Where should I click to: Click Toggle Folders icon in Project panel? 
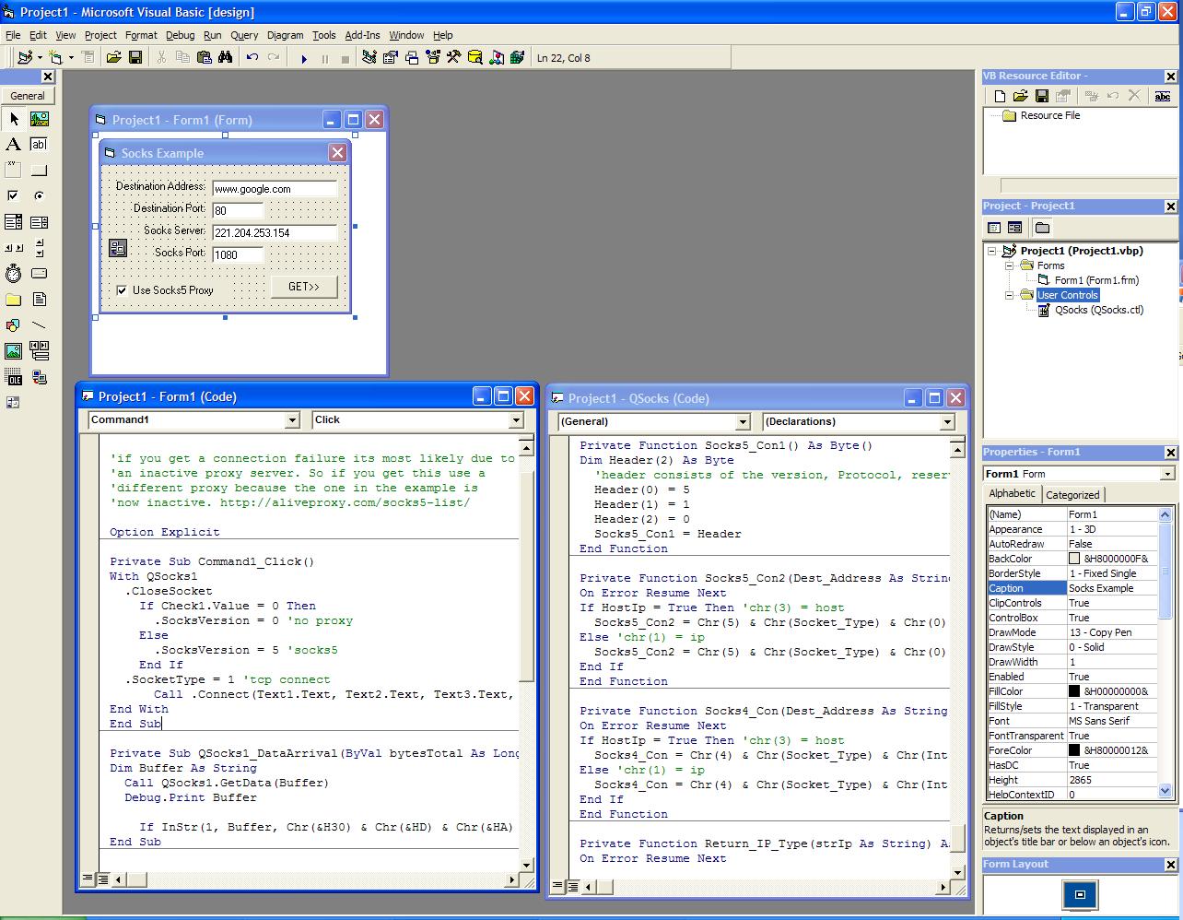[1042, 228]
